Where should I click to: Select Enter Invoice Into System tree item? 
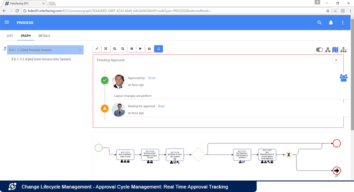(41, 59)
